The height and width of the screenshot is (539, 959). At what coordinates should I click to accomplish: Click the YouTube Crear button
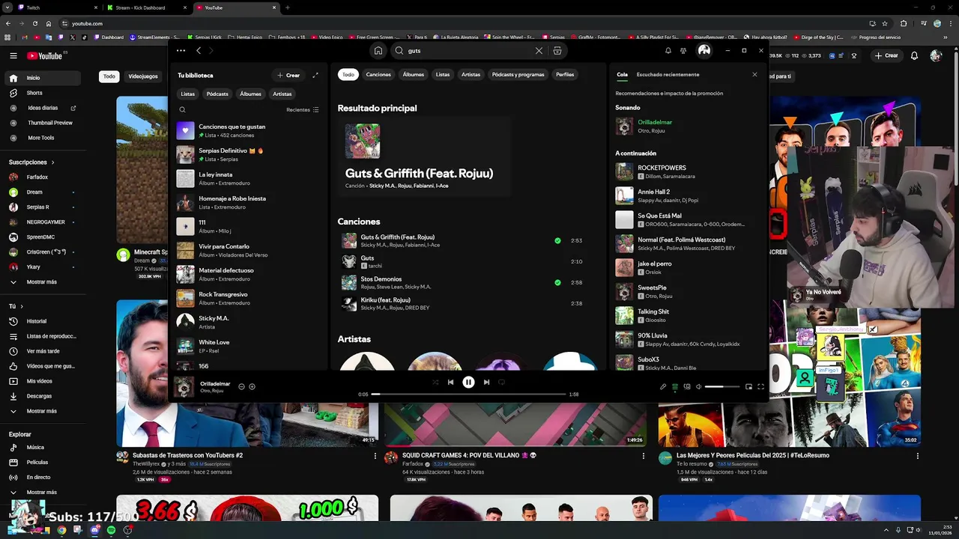pos(886,55)
